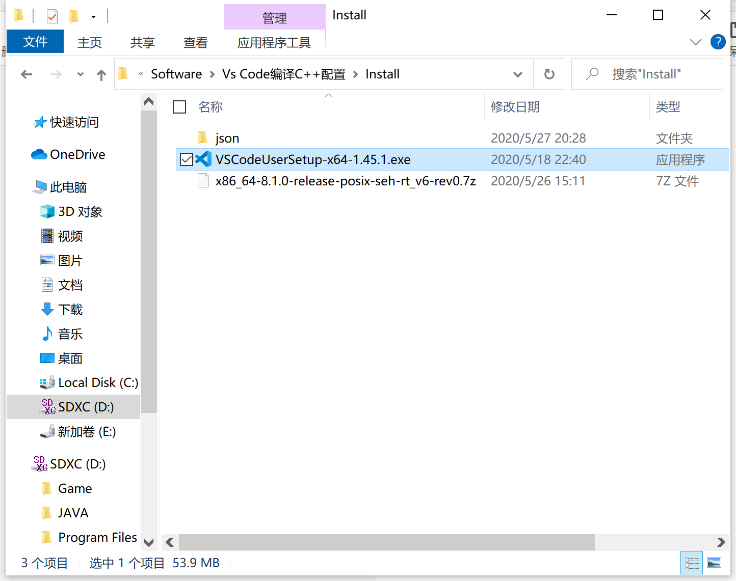Image resolution: width=736 pixels, height=581 pixels.
Task: Click the horizontal scrollbar right arrow
Action: point(721,542)
